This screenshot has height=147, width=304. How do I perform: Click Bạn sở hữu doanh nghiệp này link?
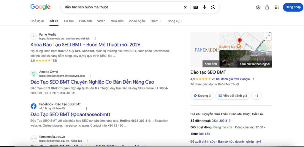(x=240, y=142)
